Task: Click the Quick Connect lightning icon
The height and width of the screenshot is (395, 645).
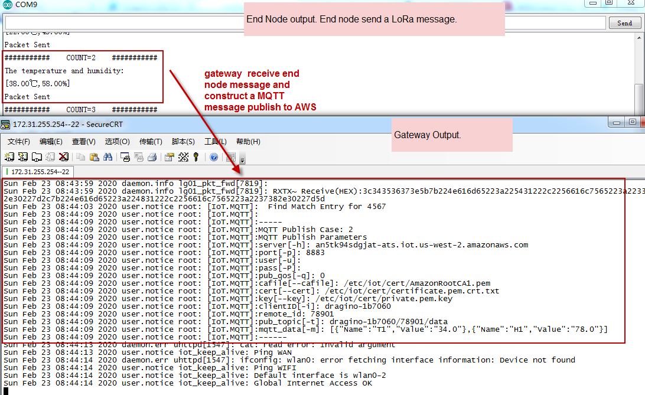Action: coord(23,157)
